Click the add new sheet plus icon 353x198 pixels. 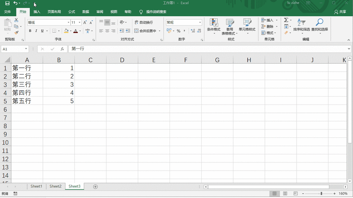95,187
